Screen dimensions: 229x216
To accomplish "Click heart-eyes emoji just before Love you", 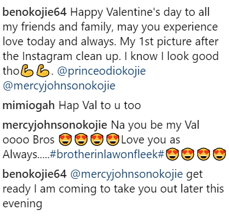I will 113,140.
